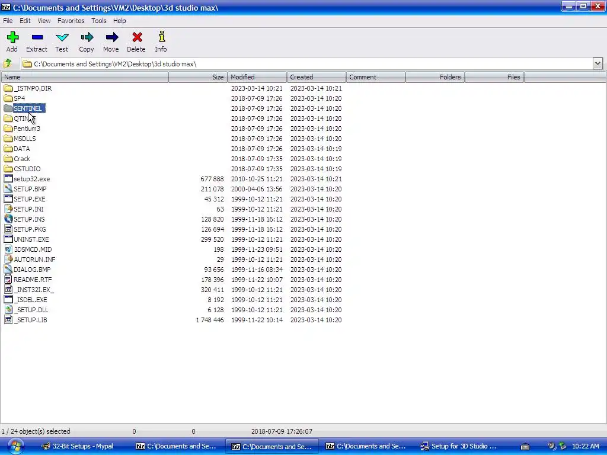Select the _INST32I.EX_ file name

pos(34,289)
